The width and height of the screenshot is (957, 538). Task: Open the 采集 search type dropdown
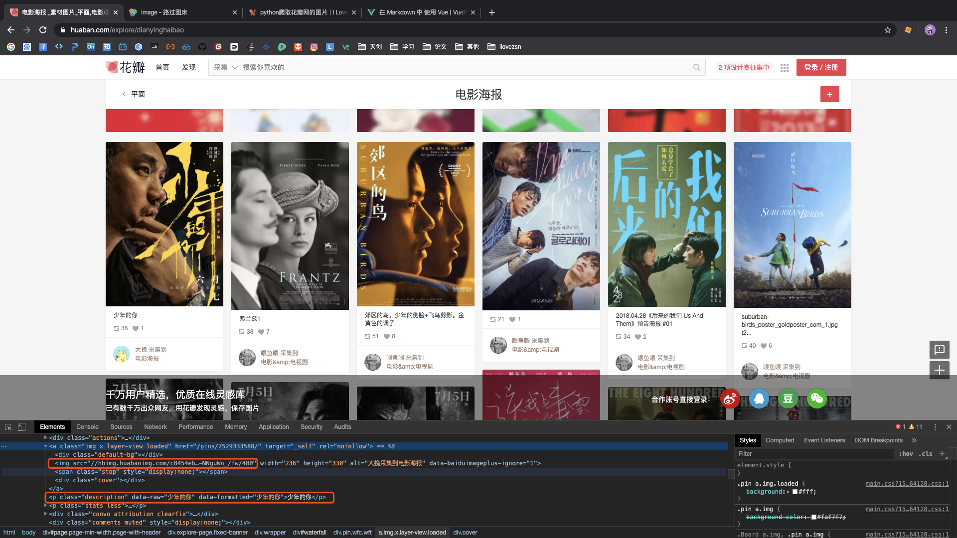(x=225, y=67)
